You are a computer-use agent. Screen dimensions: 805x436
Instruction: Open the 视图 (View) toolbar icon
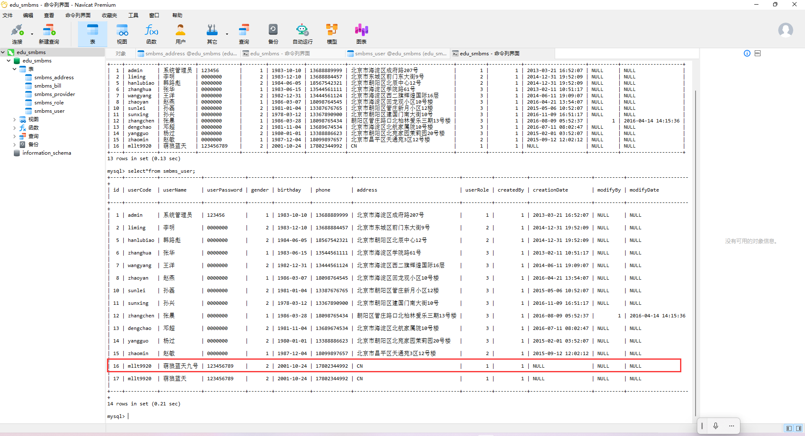(122, 34)
